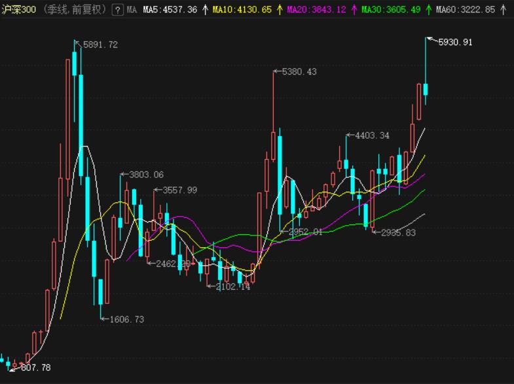Click the 1606.73 low price label

pos(126,319)
